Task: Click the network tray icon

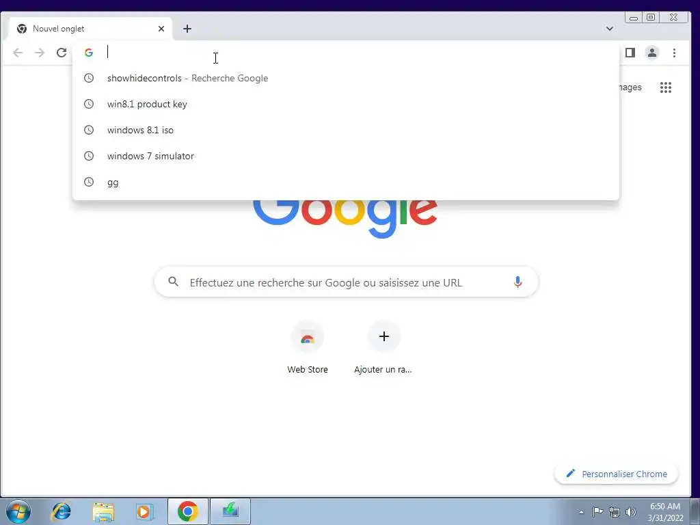Action: [615, 512]
